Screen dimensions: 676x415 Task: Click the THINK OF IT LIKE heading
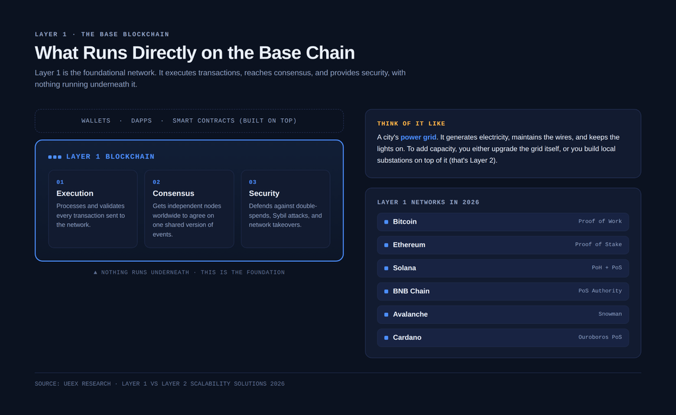tap(411, 123)
